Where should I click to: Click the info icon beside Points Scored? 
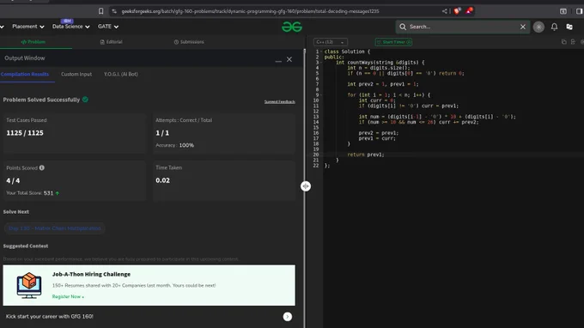42,168
